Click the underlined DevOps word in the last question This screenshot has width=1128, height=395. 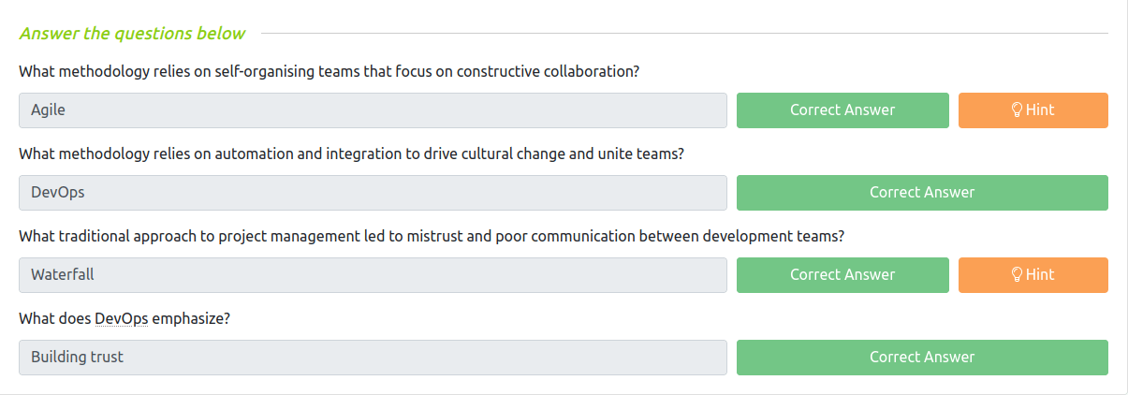pos(122,318)
